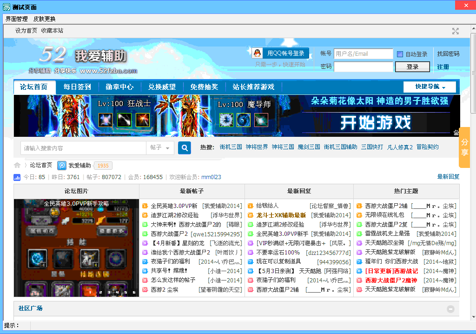Click rank 8 icon beside [日常更新]西游战记

(x=359, y=271)
